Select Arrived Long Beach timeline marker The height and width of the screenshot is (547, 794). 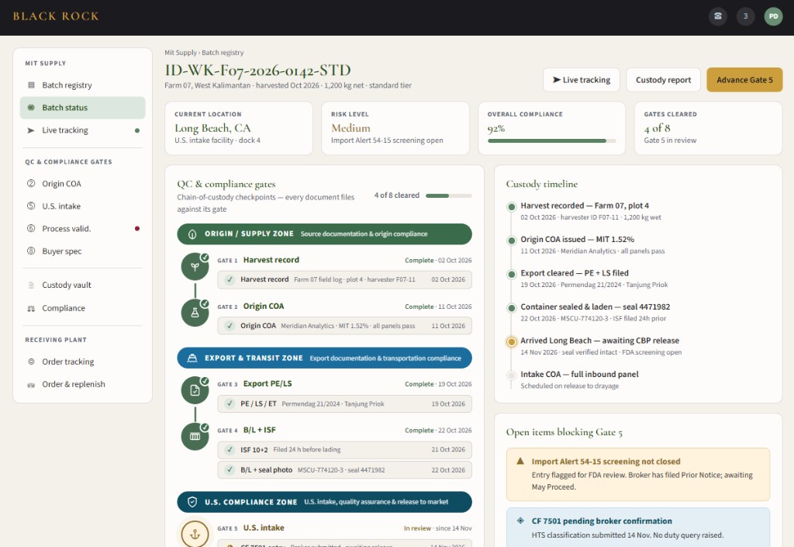pyautogui.click(x=512, y=341)
